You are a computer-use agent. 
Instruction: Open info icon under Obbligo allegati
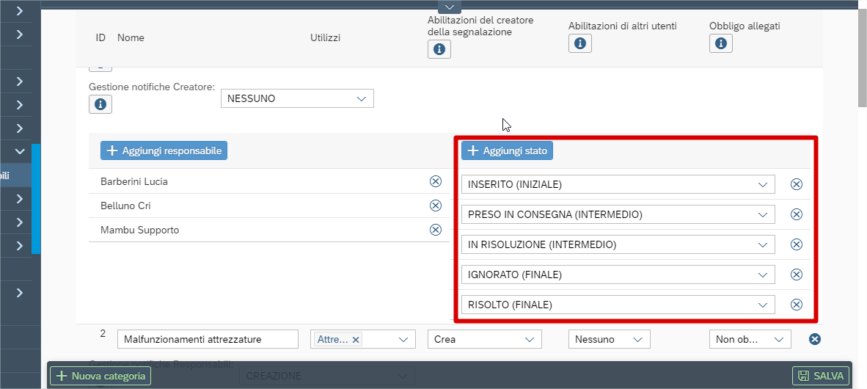click(x=721, y=43)
